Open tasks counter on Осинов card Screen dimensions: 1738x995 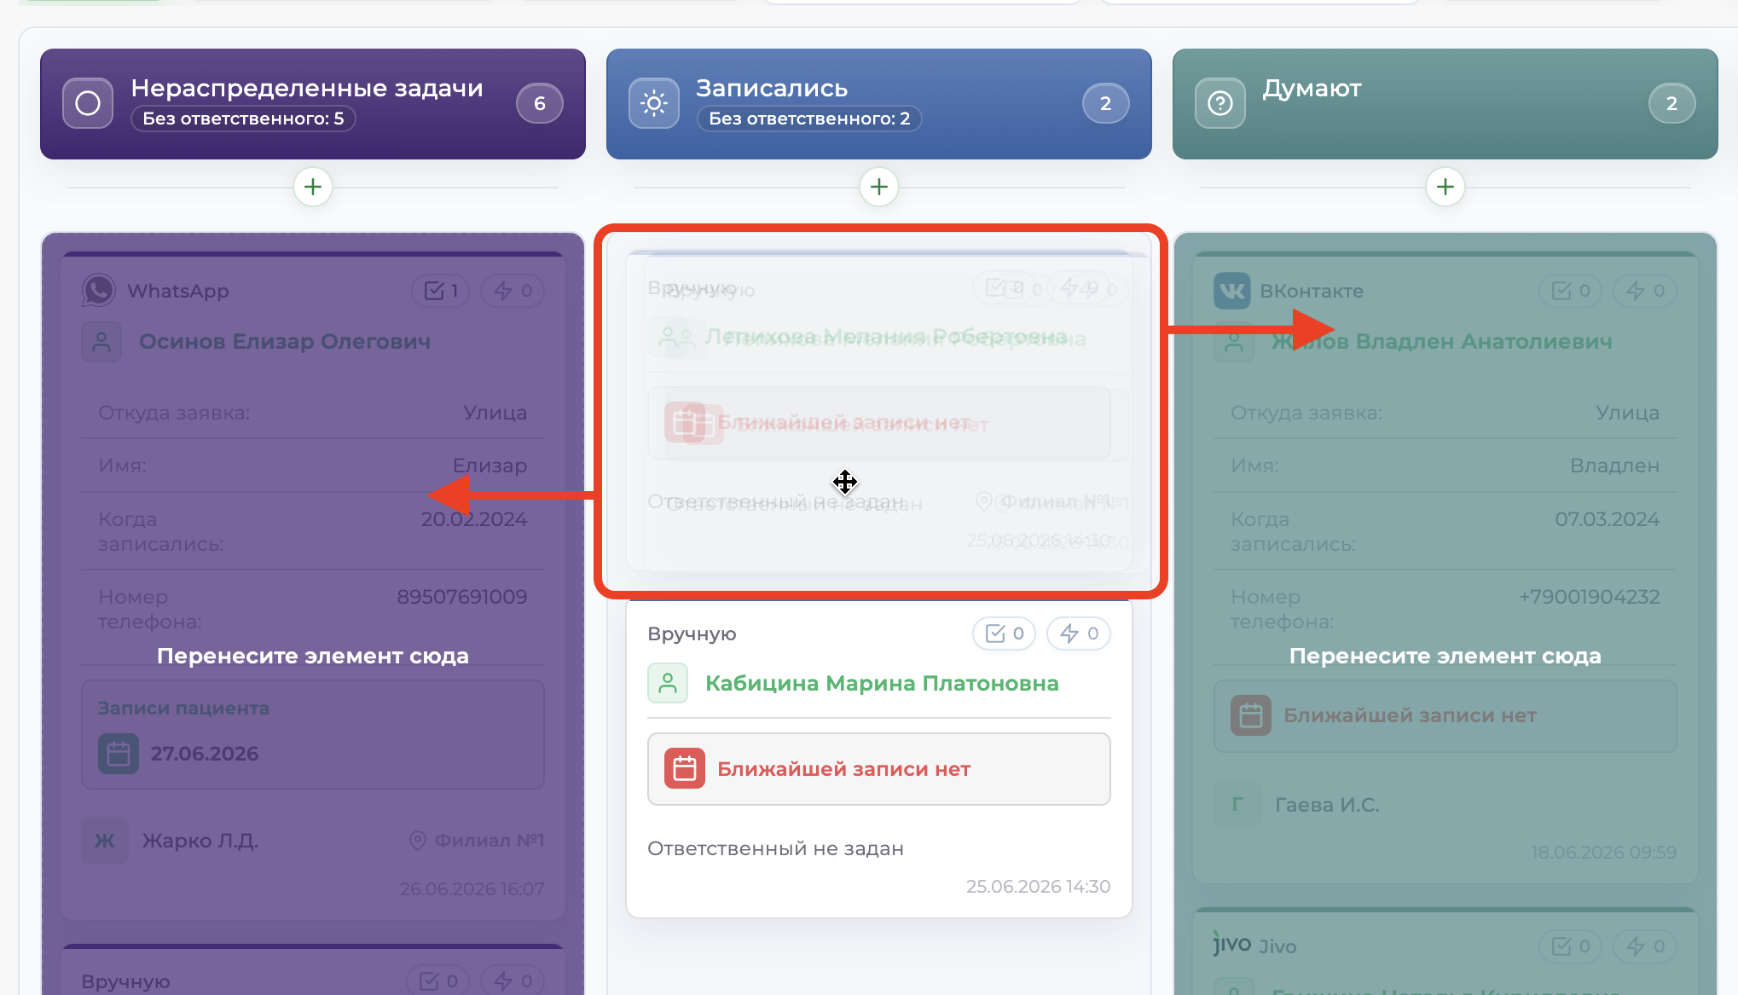pos(440,291)
